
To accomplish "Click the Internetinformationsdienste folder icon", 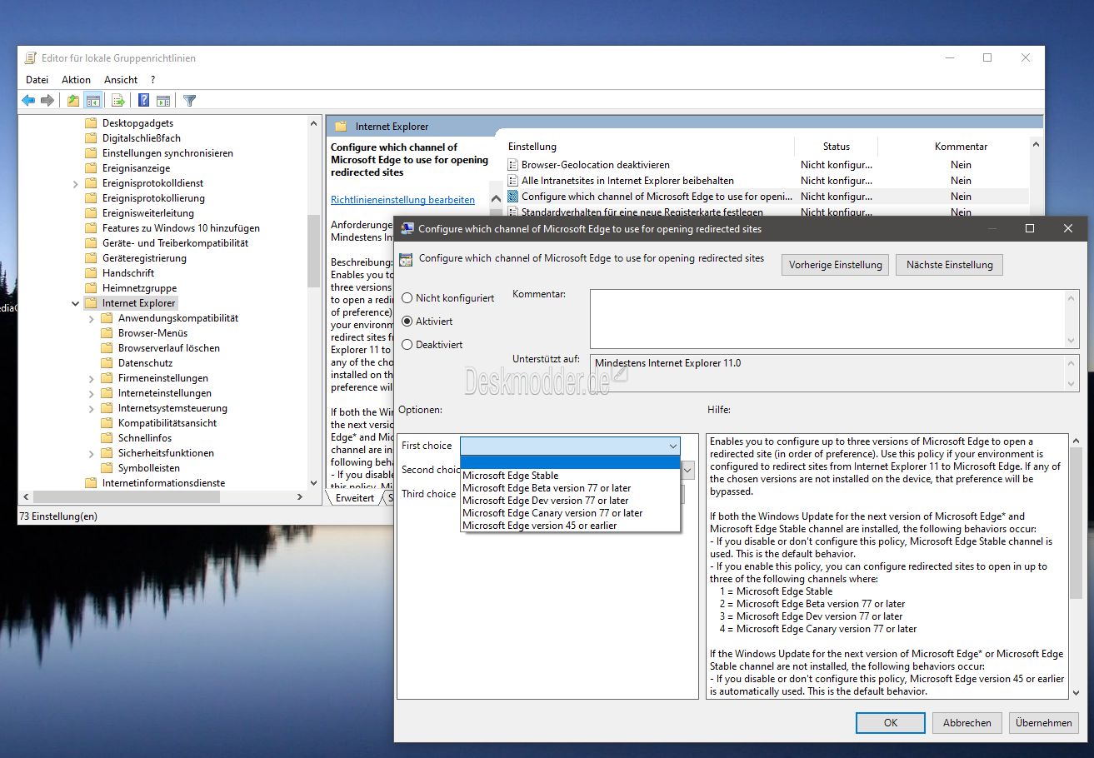I will (91, 483).
